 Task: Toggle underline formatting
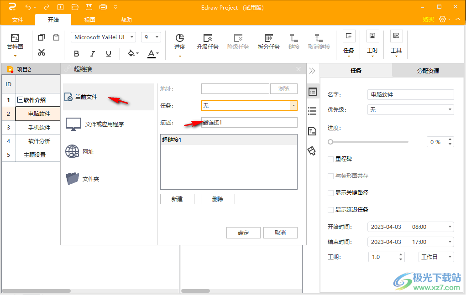pyautogui.click(x=109, y=54)
